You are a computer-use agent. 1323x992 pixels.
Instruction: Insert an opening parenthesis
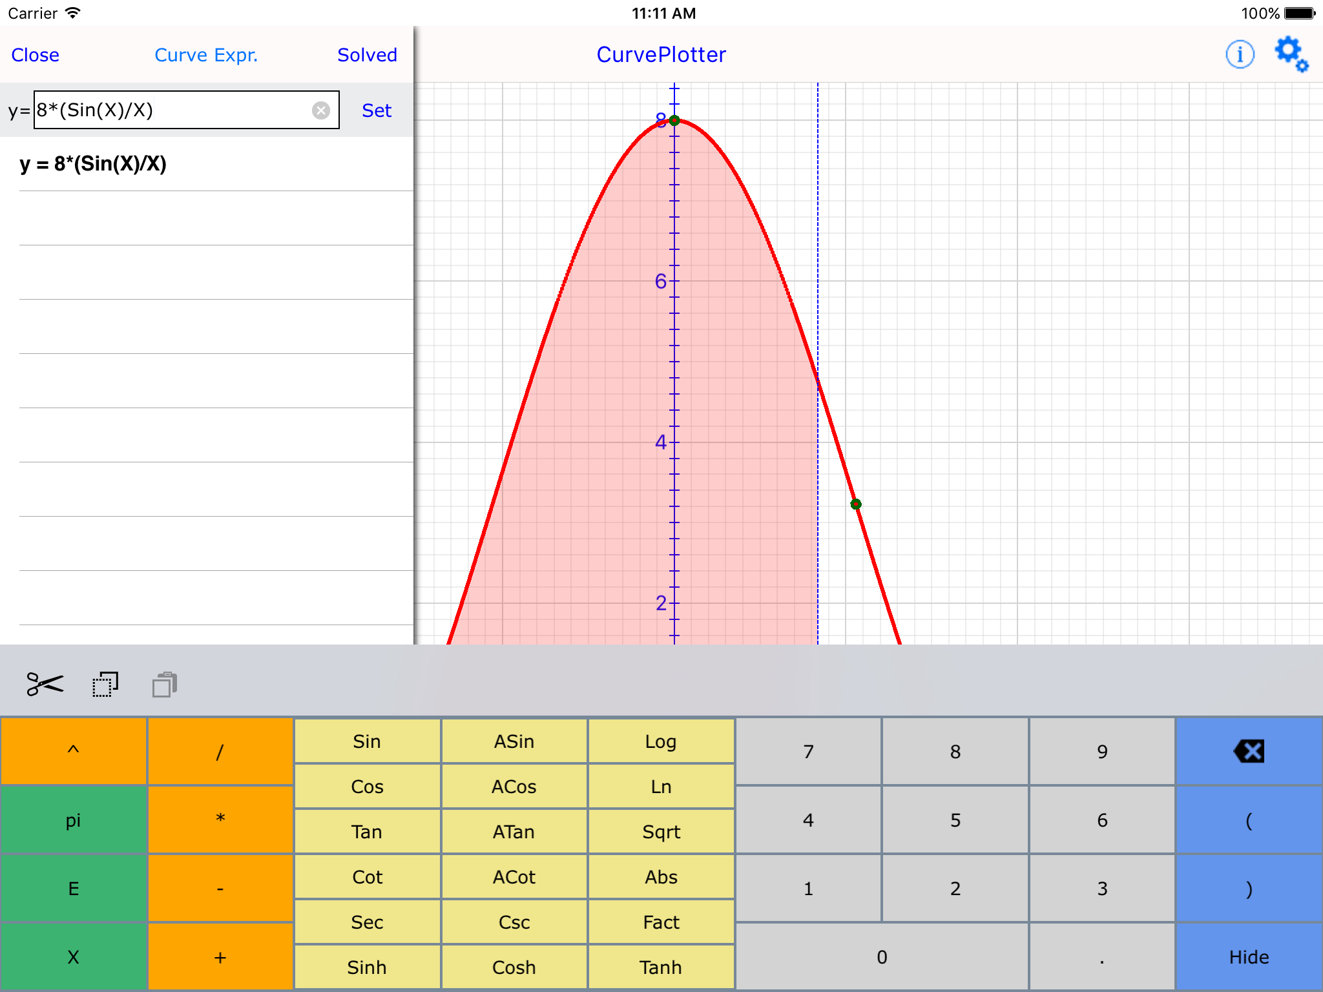pyautogui.click(x=1249, y=820)
